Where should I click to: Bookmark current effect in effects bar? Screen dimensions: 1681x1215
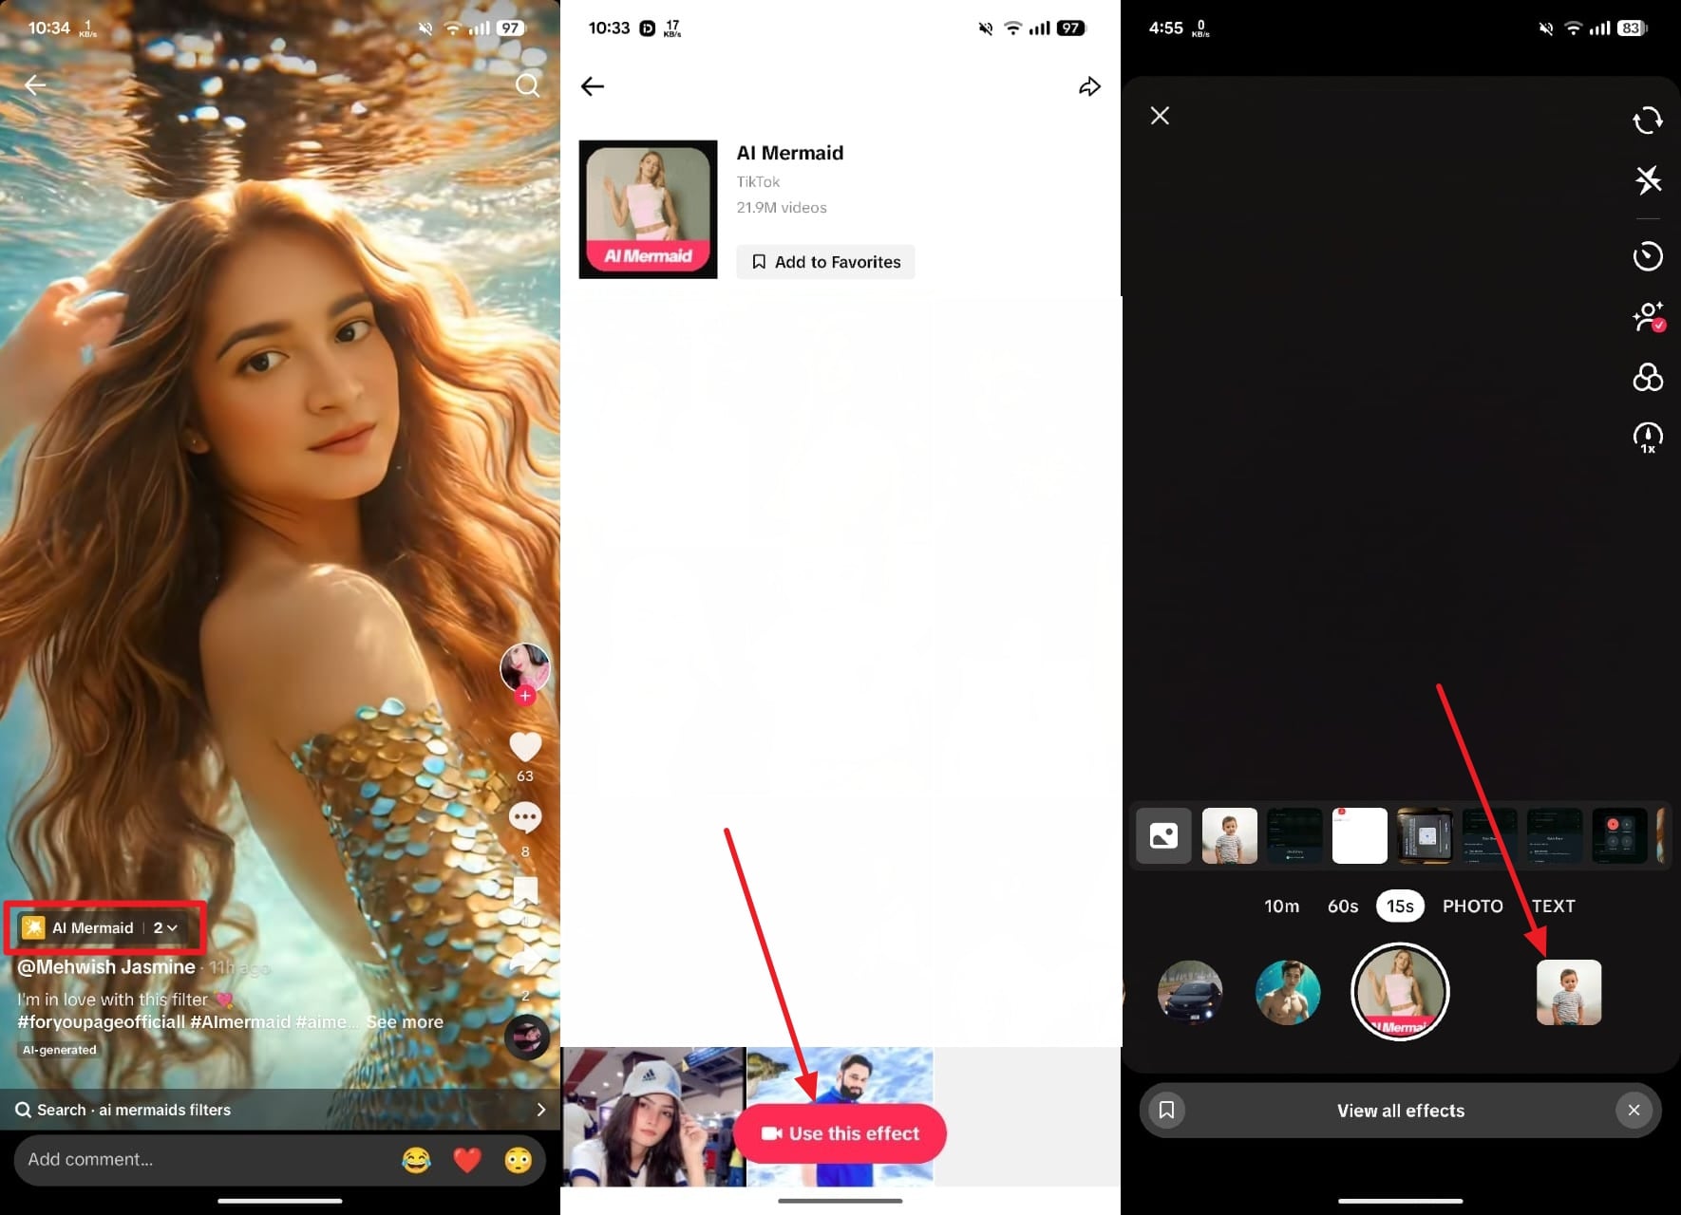[x=1167, y=1110]
